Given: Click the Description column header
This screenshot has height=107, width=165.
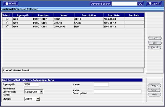Looking at the screenshot, I should pyautogui.click(x=89, y=15).
